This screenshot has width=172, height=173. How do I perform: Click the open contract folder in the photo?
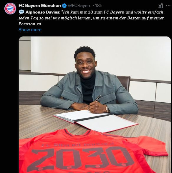(96, 121)
